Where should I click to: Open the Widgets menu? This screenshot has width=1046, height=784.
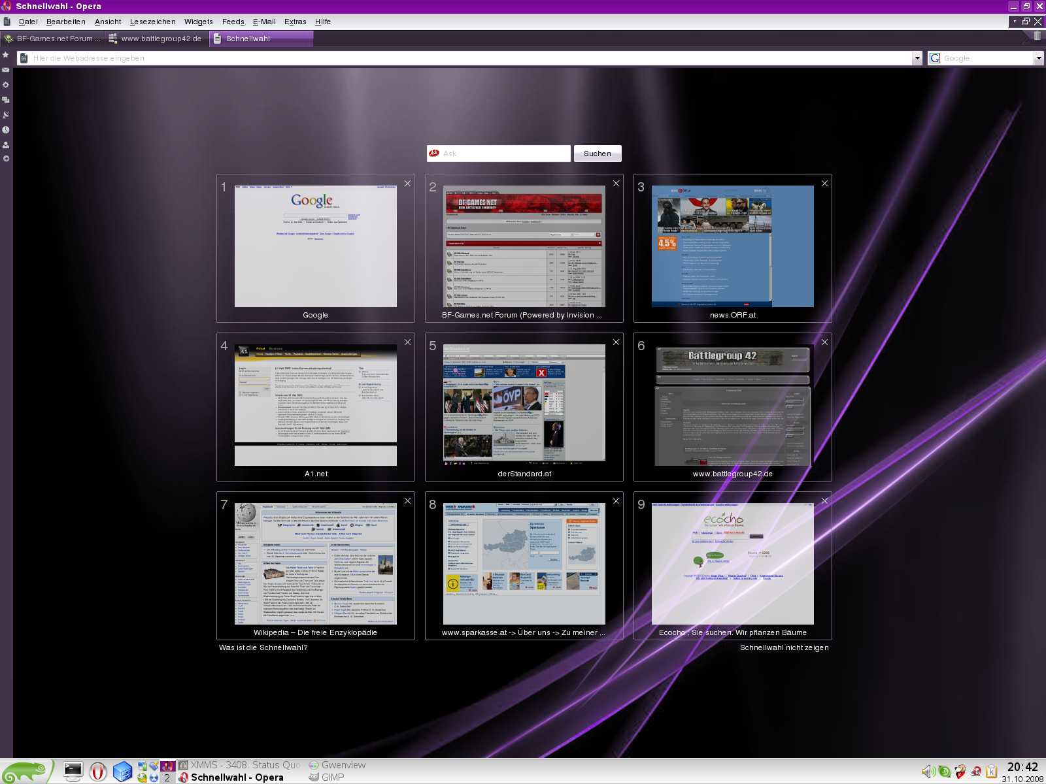(x=199, y=22)
